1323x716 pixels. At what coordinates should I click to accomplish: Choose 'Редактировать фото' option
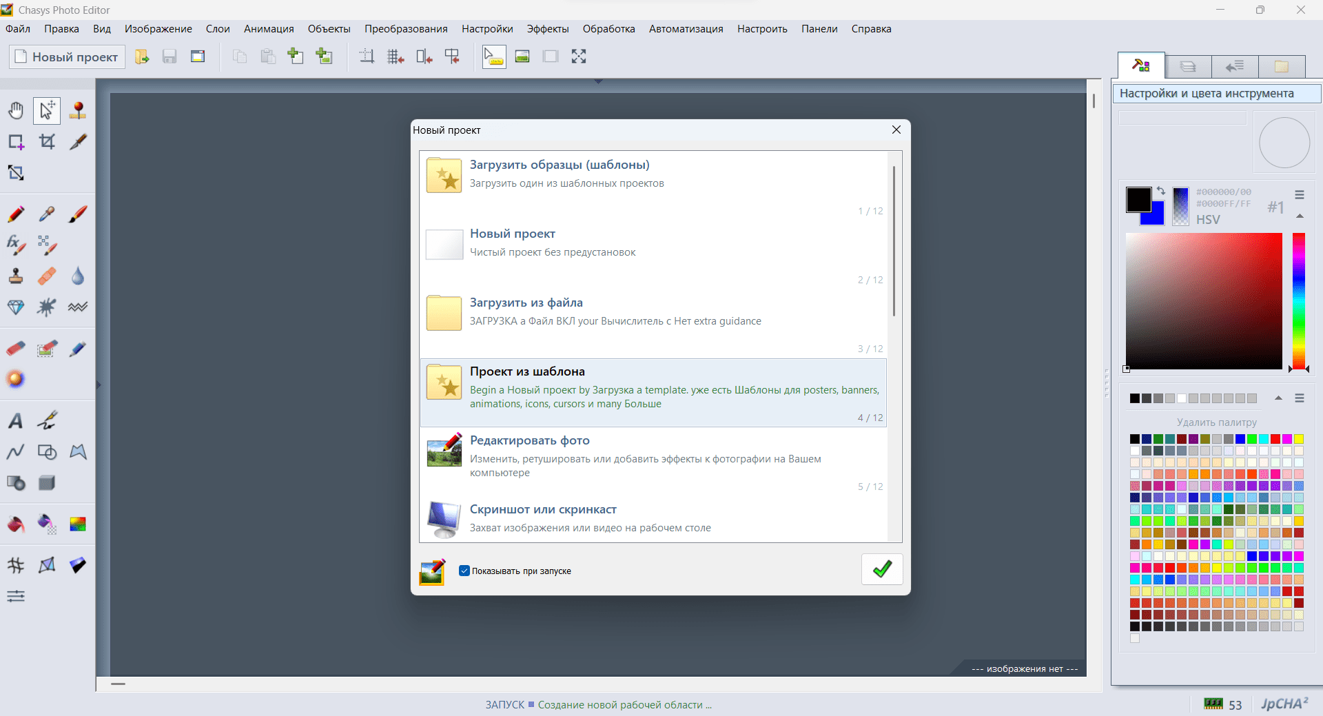pos(653,462)
